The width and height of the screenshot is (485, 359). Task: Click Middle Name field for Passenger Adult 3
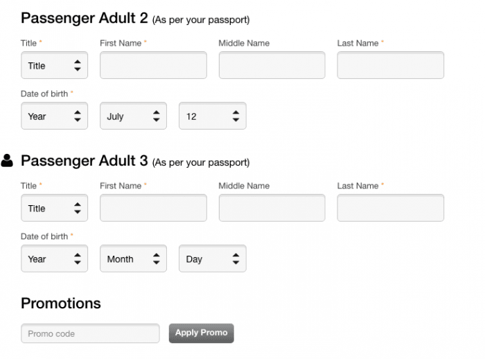[x=272, y=208]
